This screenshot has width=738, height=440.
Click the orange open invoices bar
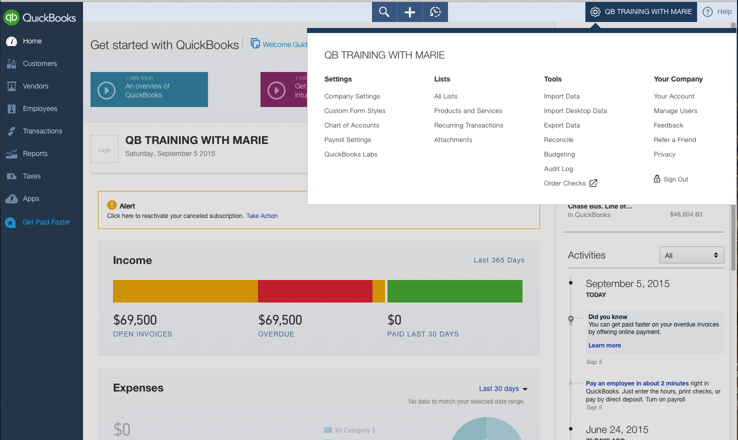185,291
